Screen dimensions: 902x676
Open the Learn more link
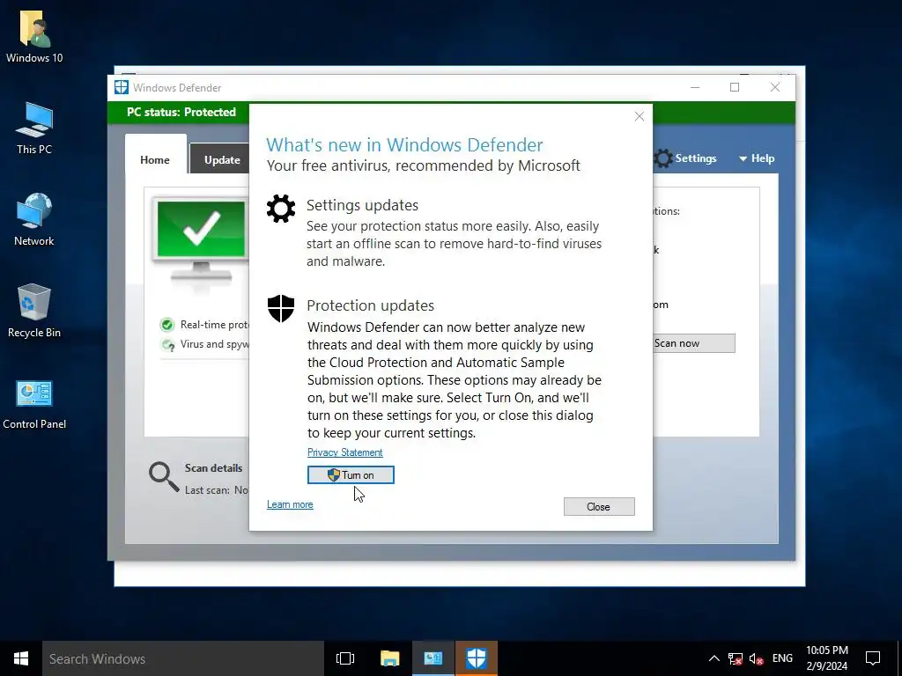290,504
